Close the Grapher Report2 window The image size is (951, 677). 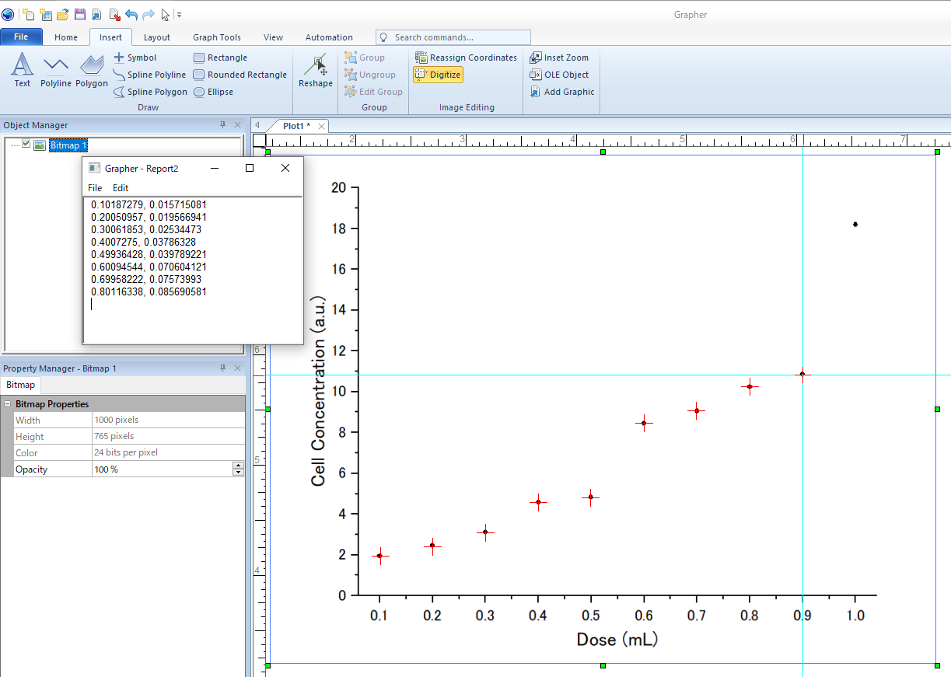pyautogui.click(x=285, y=168)
